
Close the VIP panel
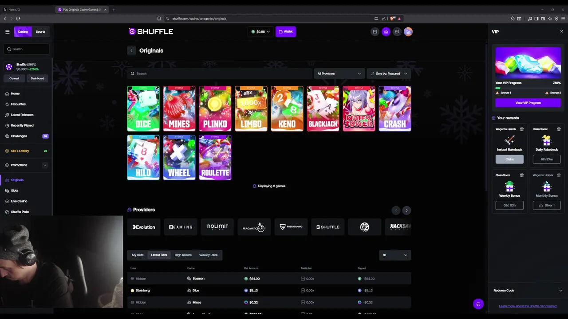click(561, 31)
